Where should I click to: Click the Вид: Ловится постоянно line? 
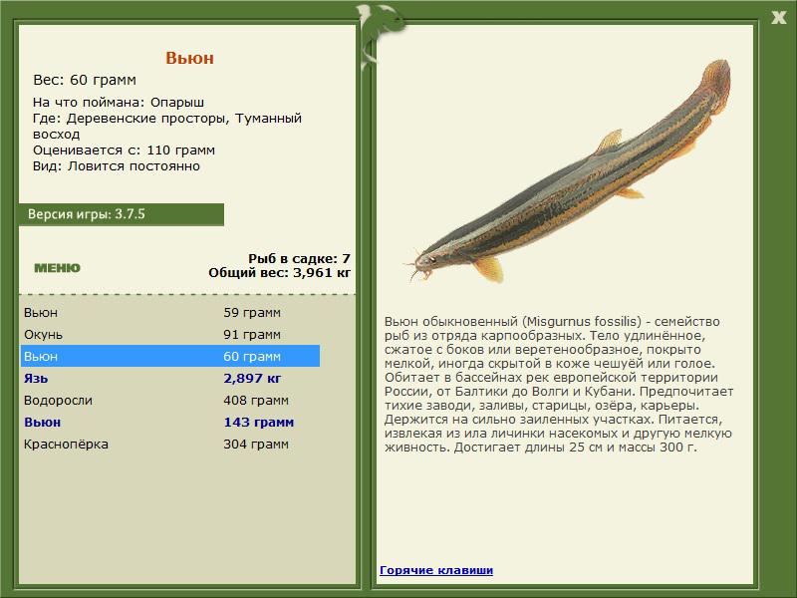click(x=117, y=166)
